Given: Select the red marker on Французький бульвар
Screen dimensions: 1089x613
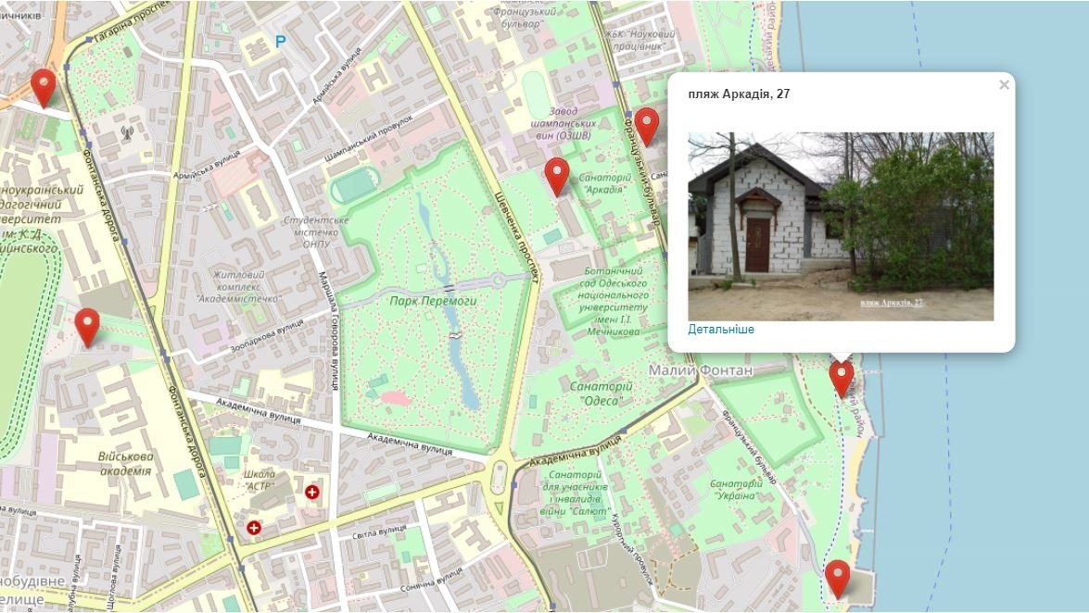Looking at the screenshot, I should pos(647,126).
